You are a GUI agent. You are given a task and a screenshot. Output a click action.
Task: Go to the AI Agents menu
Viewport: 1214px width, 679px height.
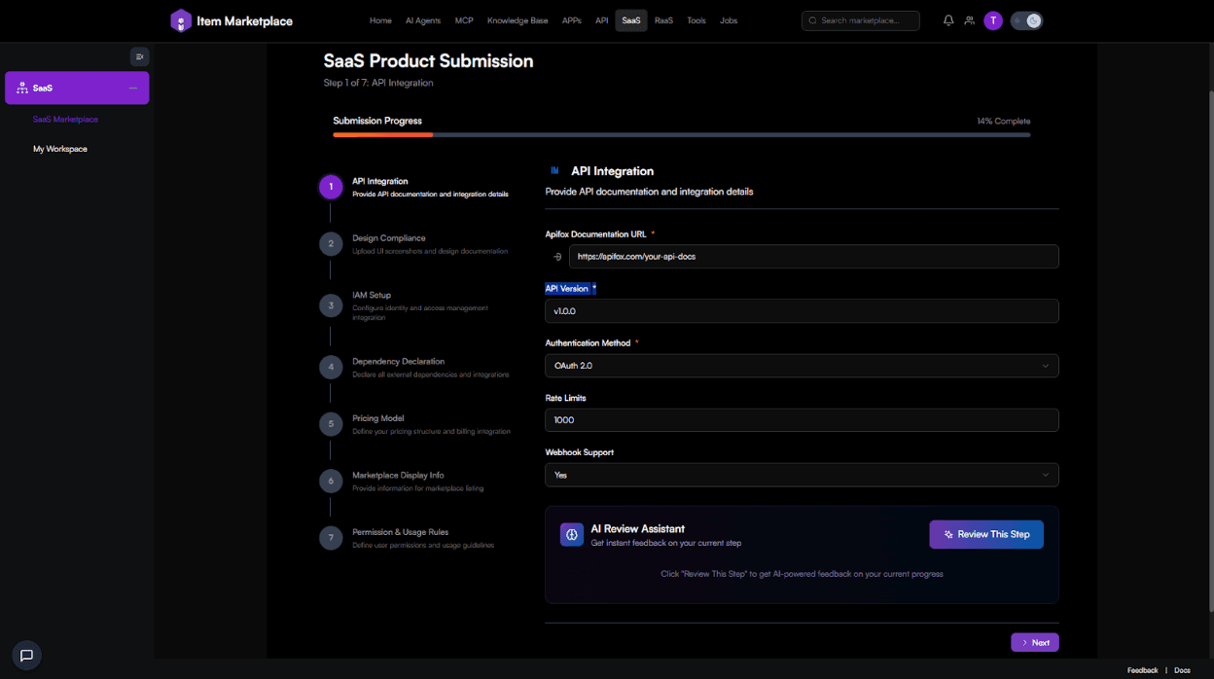(423, 20)
